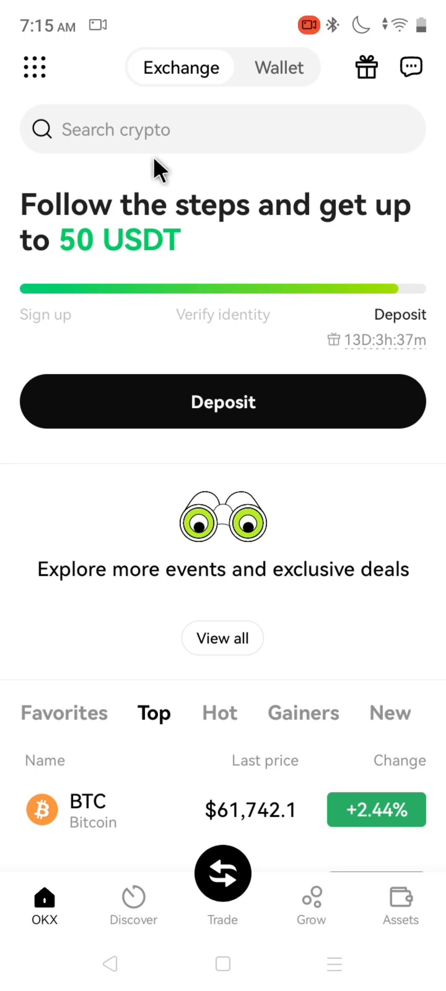Click View all events button
Image resolution: width=446 pixels, height=991 pixels.
pyautogui.click(x=223, y=638)
